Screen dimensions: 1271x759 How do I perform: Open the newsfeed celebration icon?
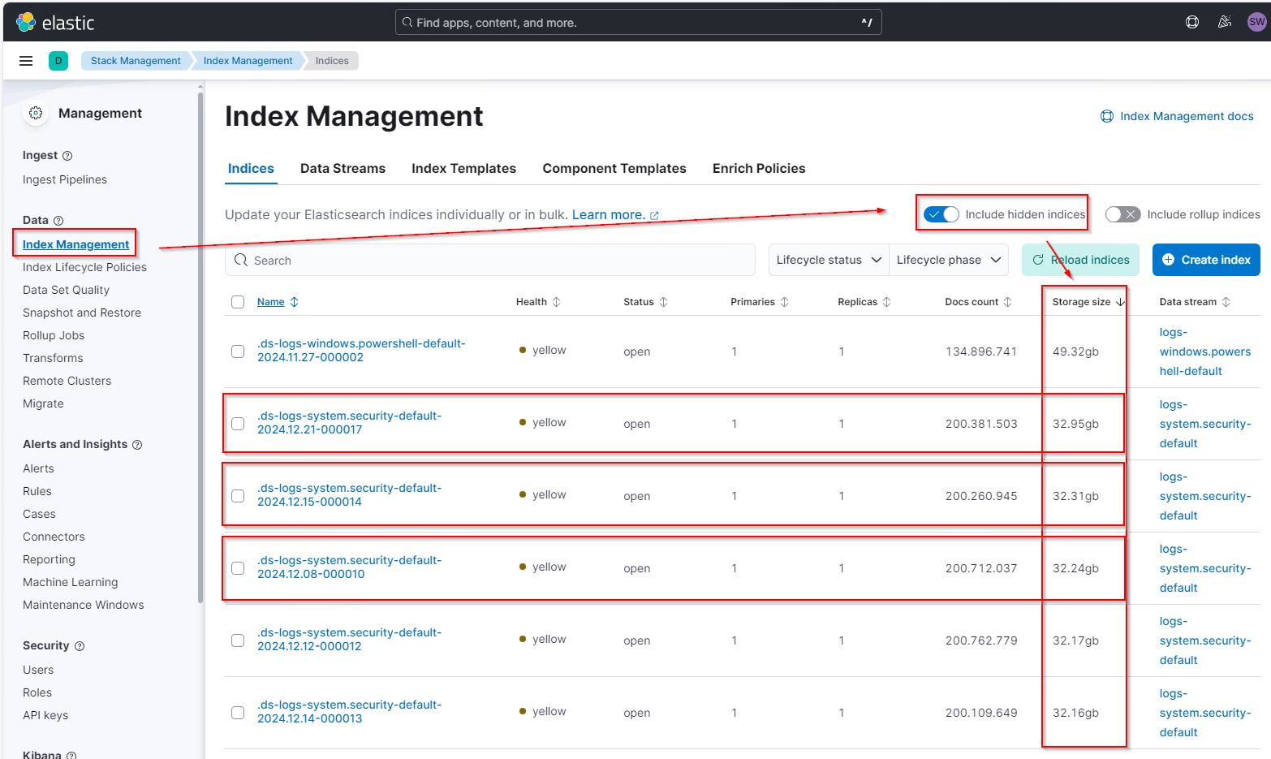[1225, 22]
